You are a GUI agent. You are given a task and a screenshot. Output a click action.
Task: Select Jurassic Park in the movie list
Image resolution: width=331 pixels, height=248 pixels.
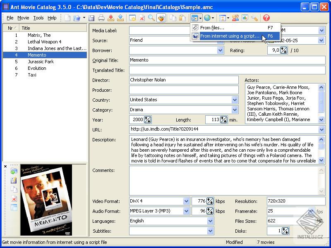pyautogui.click(x=41, y=62)
